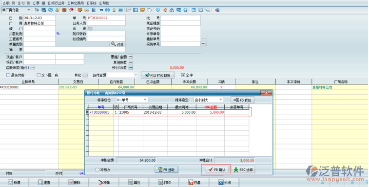The height and width of the screenshot is (187, 369).
Task: Click the clock toolbar icon
Action: coord(51,10)
